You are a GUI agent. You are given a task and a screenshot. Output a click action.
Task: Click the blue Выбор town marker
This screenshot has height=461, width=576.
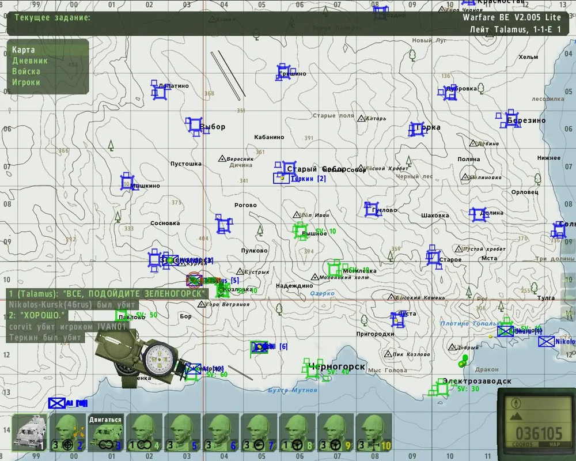195,126
